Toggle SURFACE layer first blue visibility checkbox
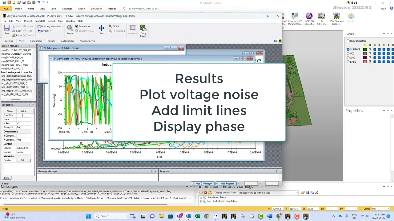Image resolution: width=394 pixels, height=221 pixels. [x=375, y=49]
